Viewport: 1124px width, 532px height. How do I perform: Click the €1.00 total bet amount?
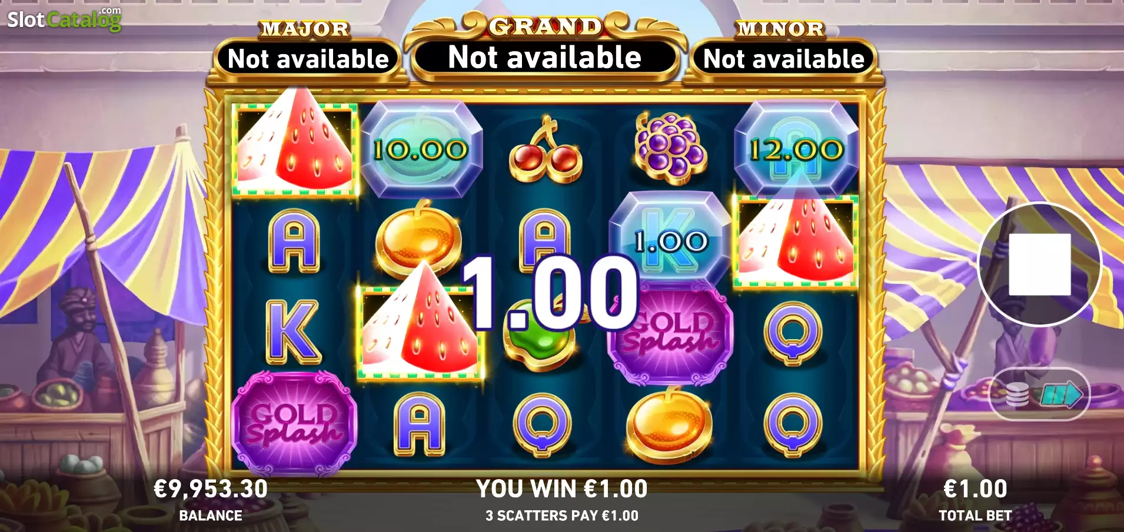coord(975,488)
